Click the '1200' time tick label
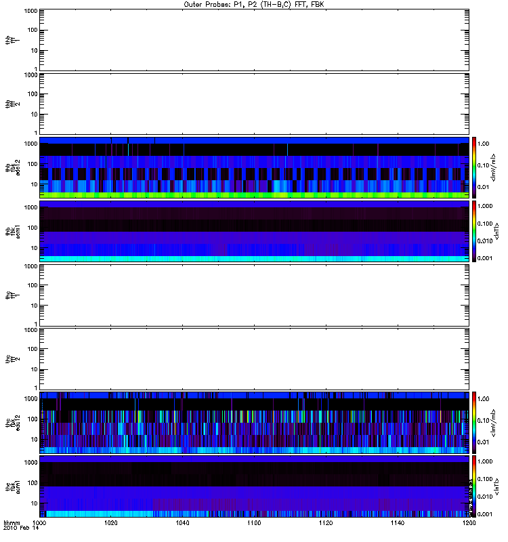 click(x=469, y=522)
